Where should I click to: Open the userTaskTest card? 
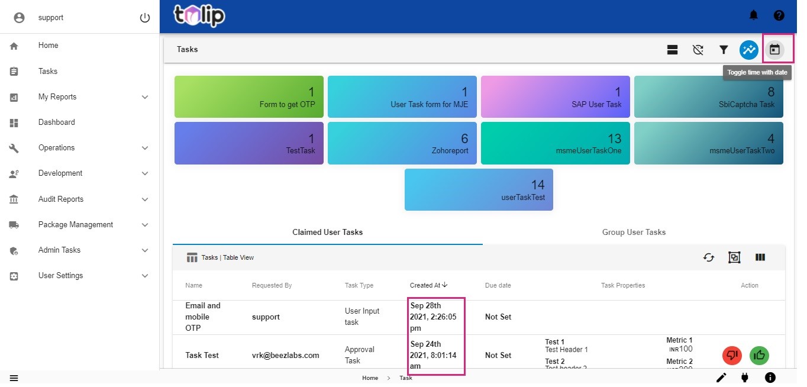click(x=479, y=189)
